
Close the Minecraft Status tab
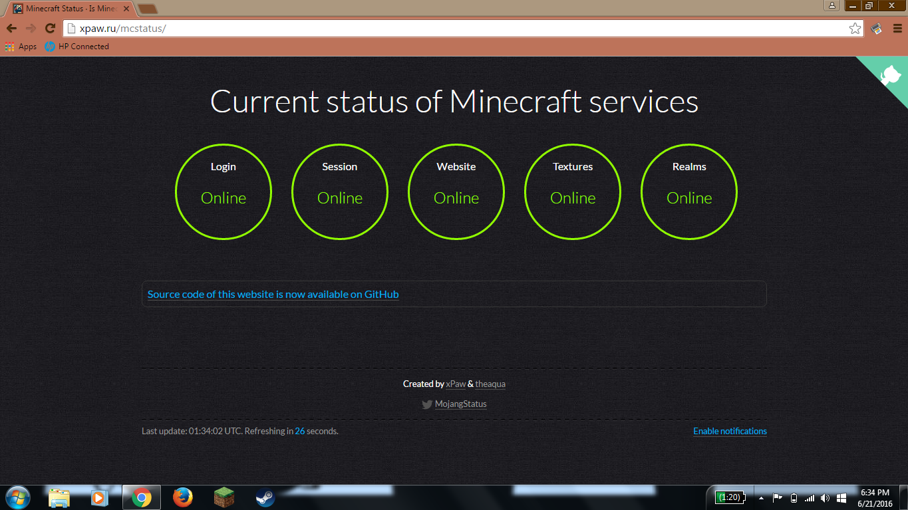click(126, 9)
